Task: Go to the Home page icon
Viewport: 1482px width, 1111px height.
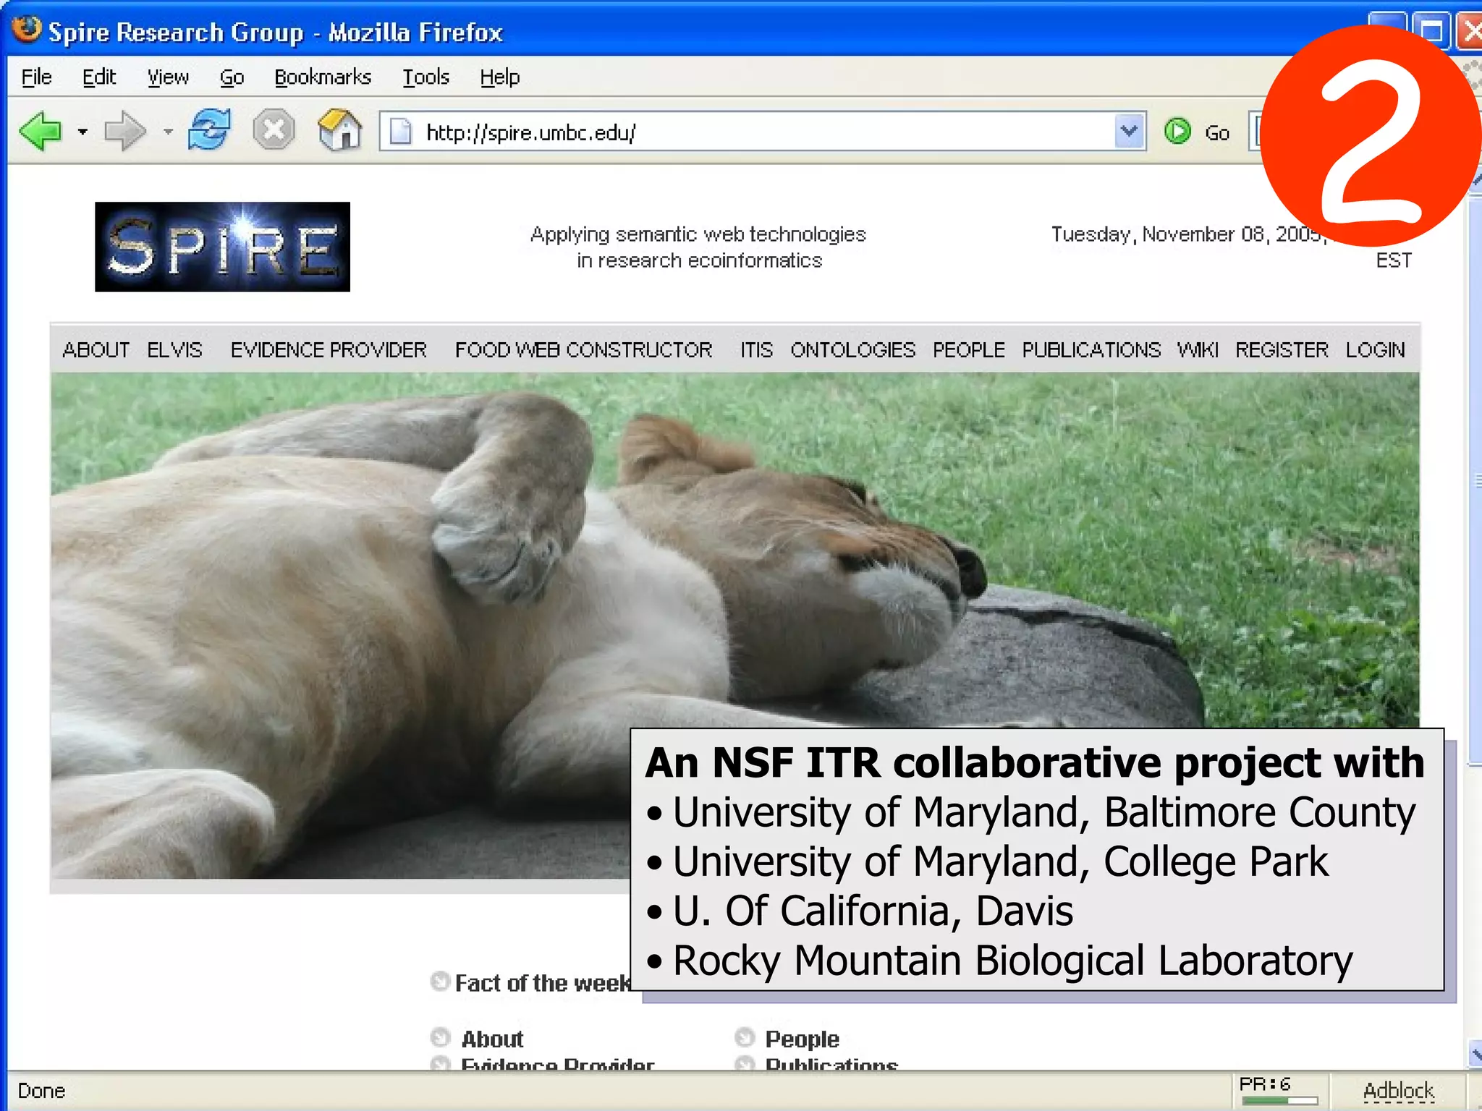Action: tap(339, 131)
